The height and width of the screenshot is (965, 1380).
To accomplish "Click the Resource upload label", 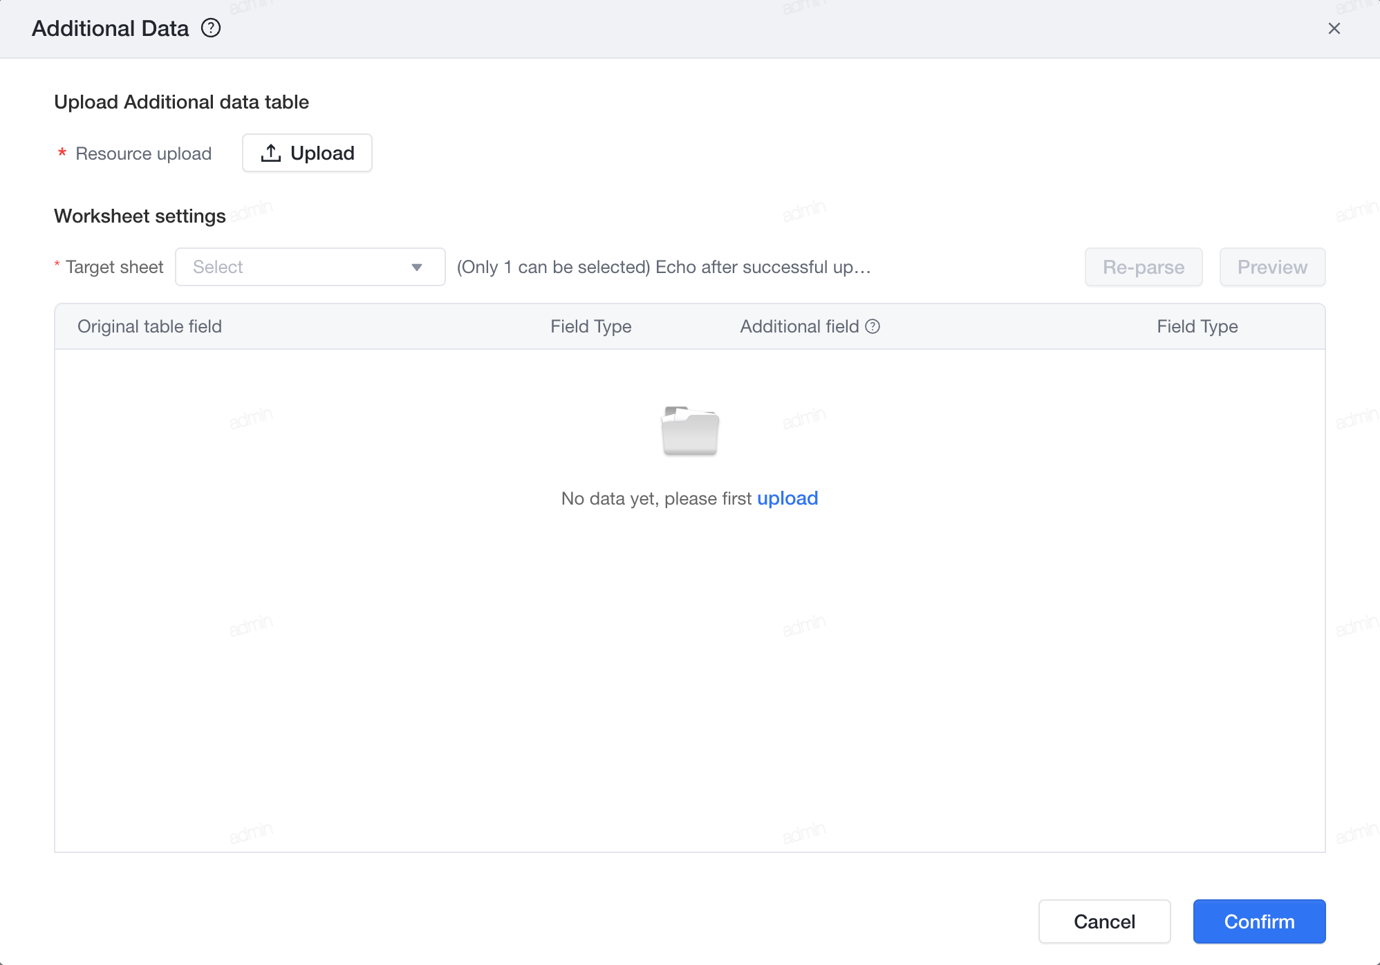I will (x=143, y=153).
